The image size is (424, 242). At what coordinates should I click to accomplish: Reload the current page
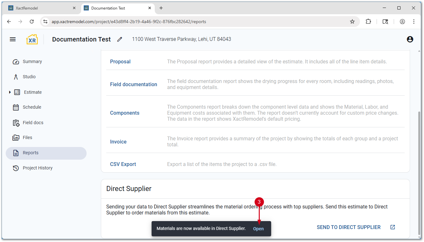[32, 22]
